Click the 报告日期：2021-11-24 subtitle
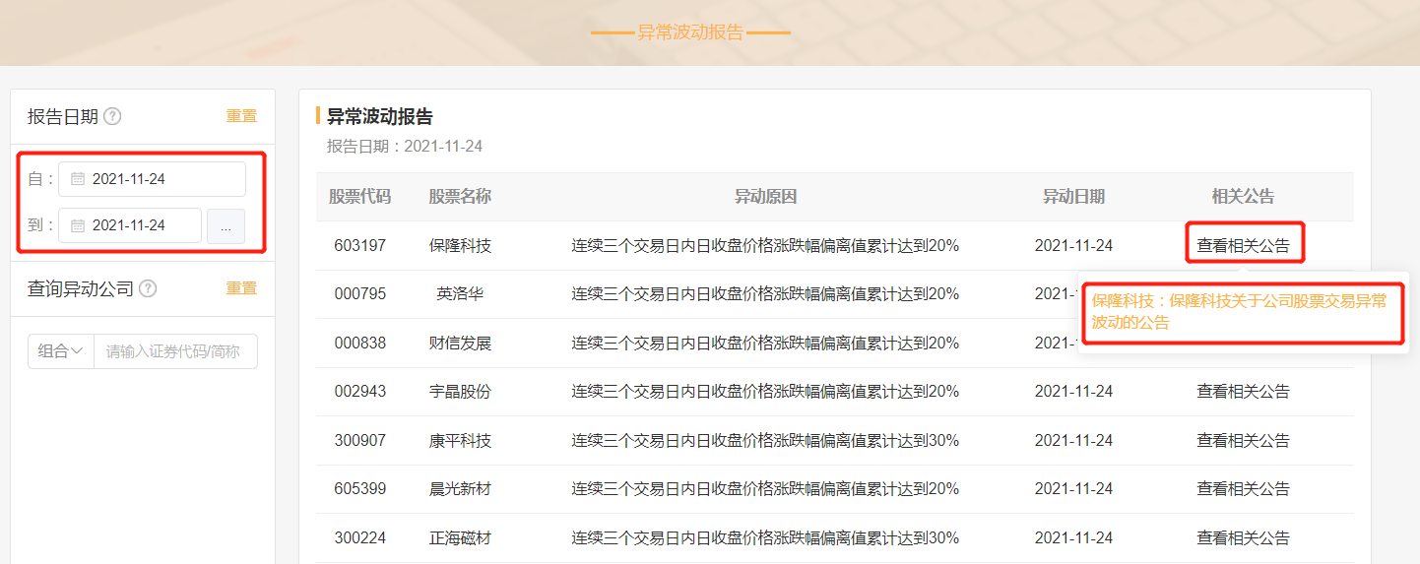Viewport: 1420px width, 564px height. coord(405,147)
